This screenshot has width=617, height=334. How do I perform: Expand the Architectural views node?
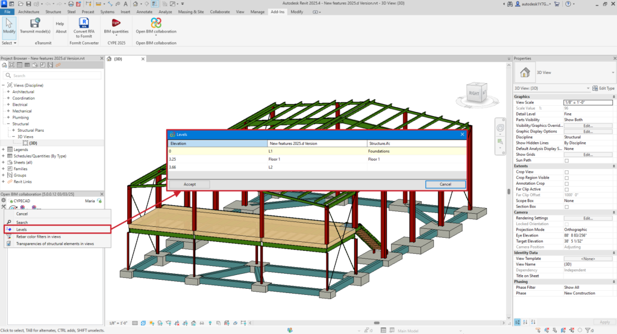coord(8,92)
